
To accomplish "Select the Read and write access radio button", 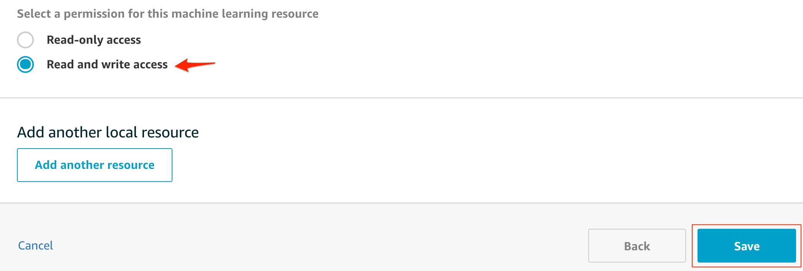I will pos(25,64).
